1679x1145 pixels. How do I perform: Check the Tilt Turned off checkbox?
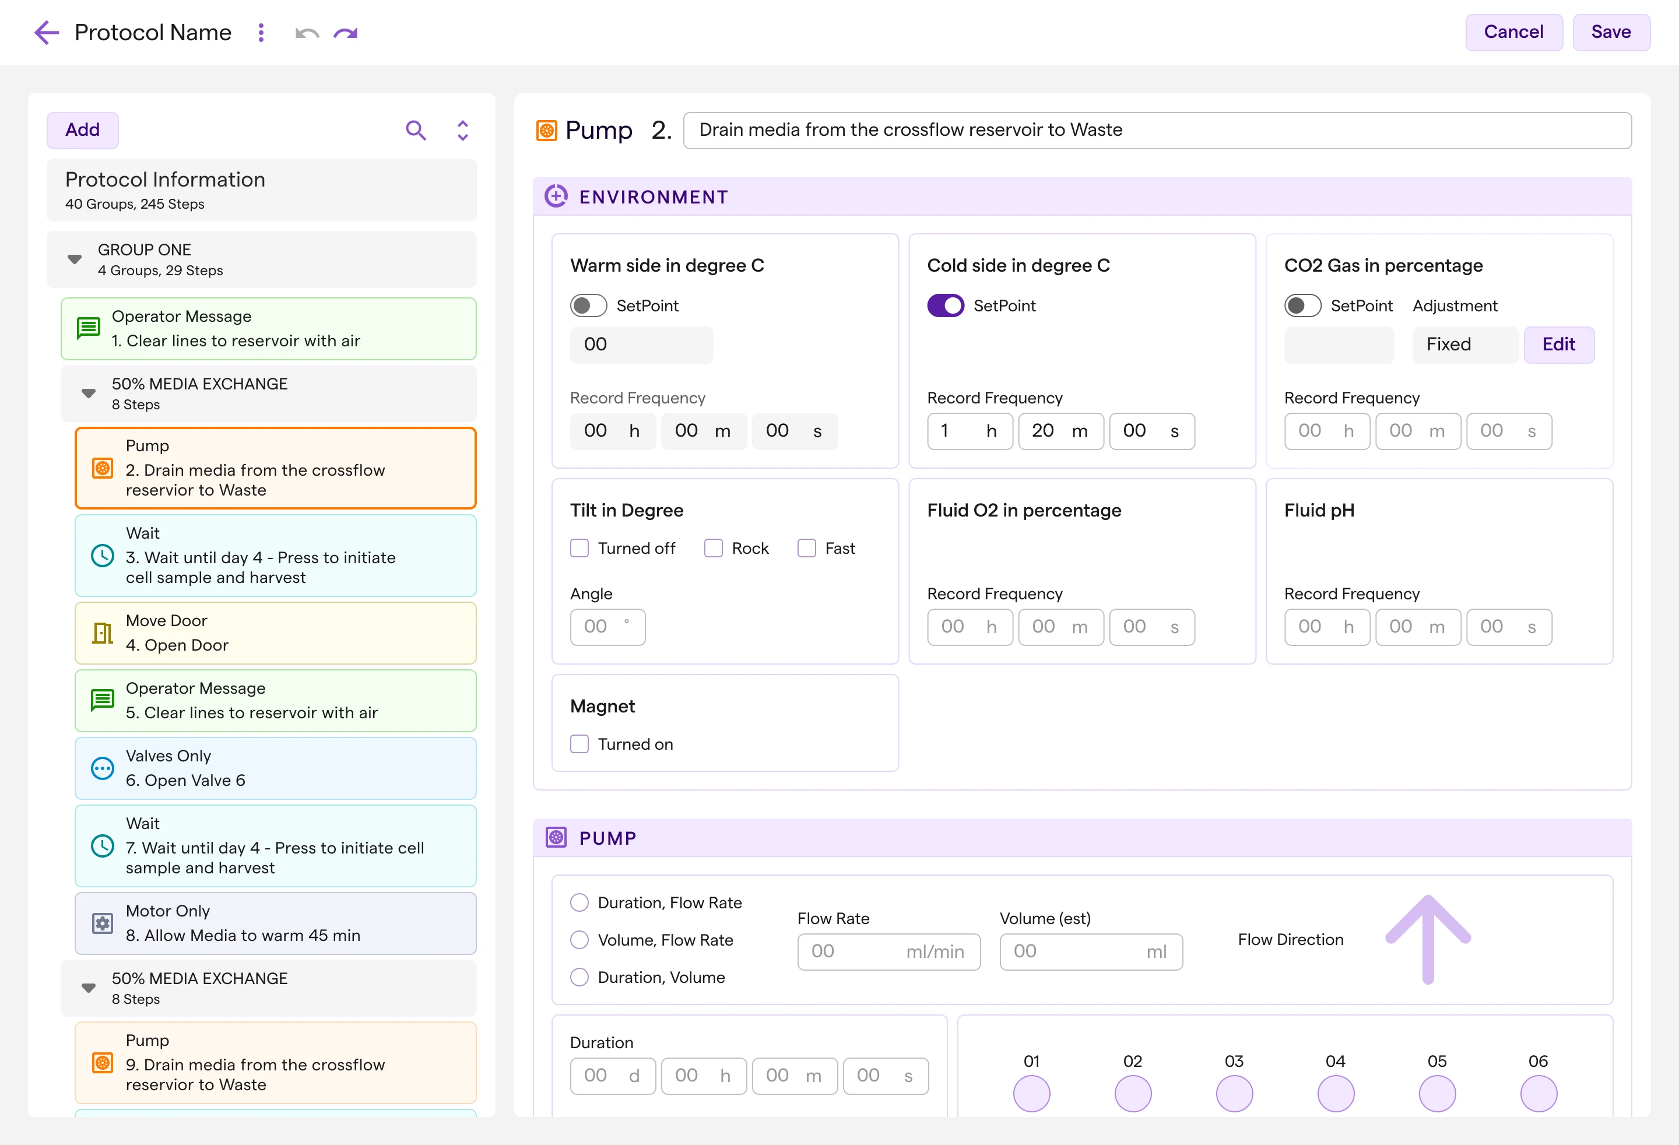(x=579, y=548)
